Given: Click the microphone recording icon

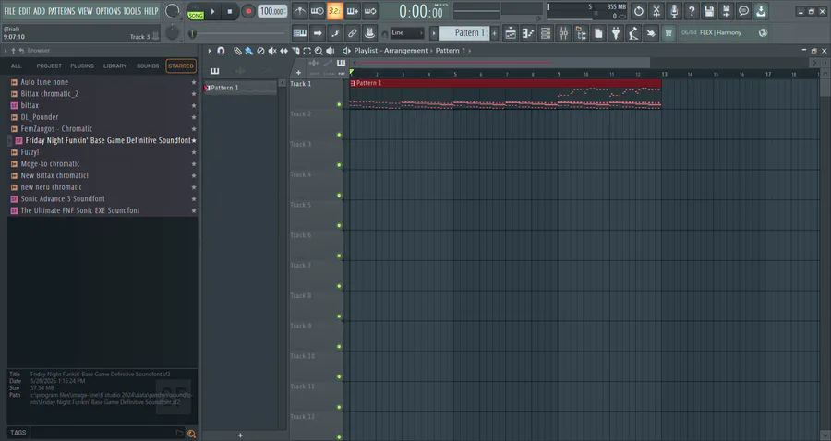Looking at the screenshot, I should (674, 10).
